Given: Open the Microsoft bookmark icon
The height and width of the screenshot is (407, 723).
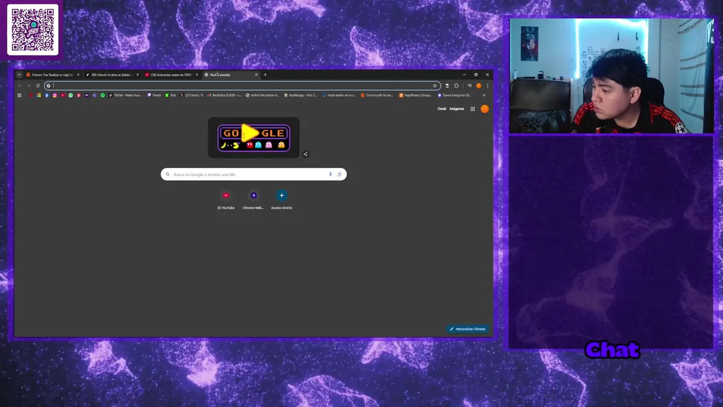Looking at the screenshot, I should pyautogui.click(x=38, y=95).
